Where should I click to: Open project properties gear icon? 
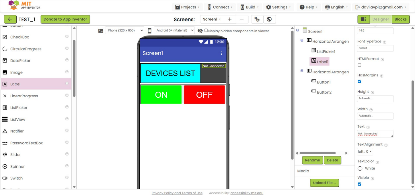257,19
